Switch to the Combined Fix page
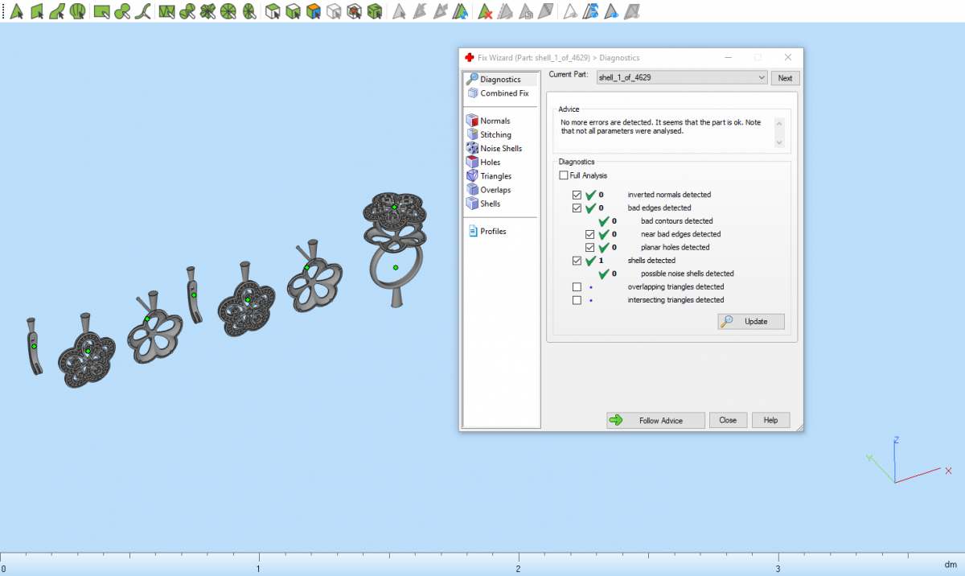Image resolution: width=965 pixels, height=576 pixels. [504, 93]
